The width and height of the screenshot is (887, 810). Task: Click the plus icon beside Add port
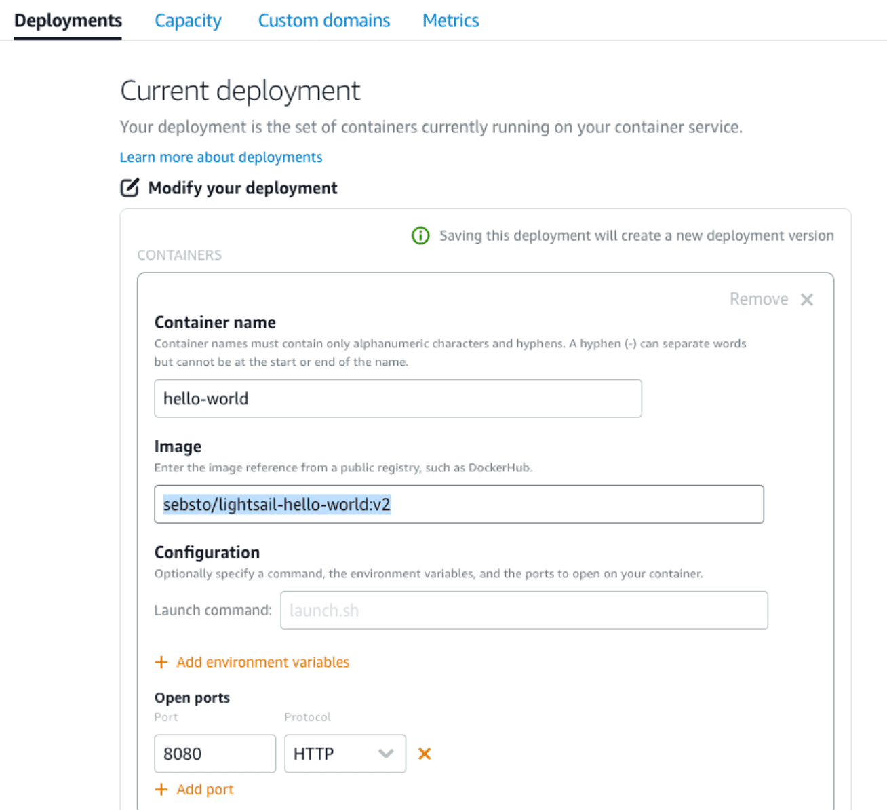161,790
